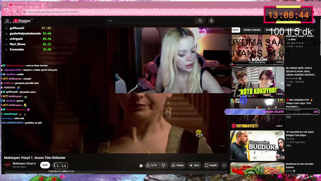Open the 'tüm mesajları BULDUK' thumbnail

[258, 145]
